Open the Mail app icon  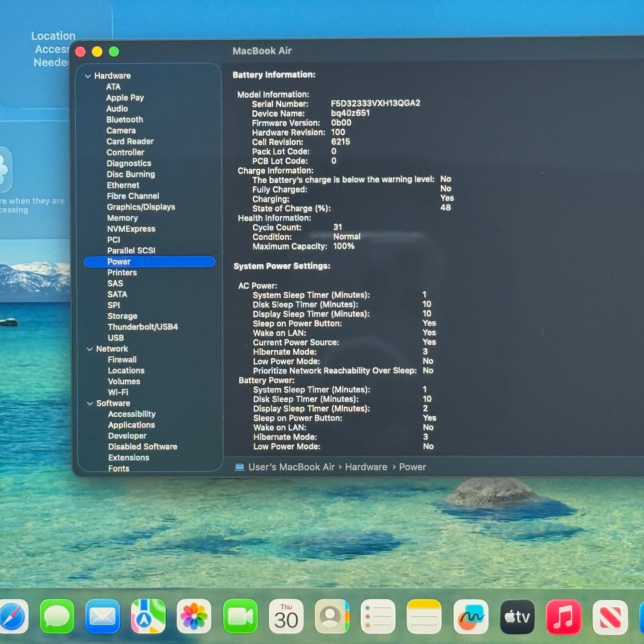103,617
